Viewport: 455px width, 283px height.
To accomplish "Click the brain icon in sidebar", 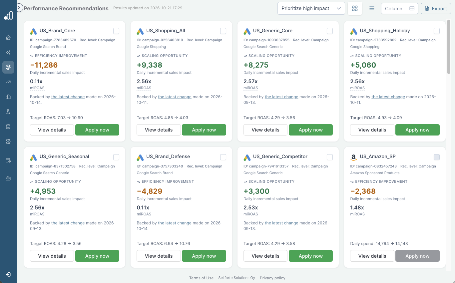I will tap(8, 141).
